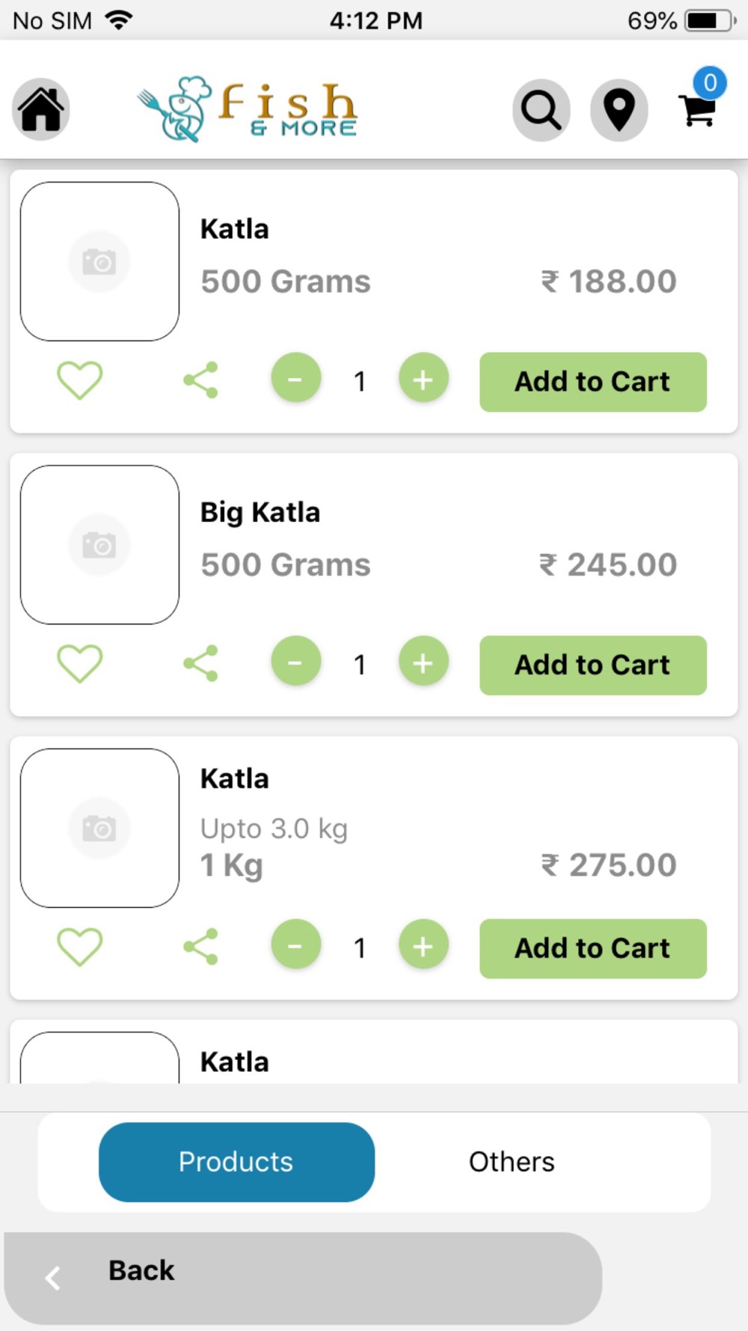Image resolution: width=748 pixels, height=1331 pixels.
Task: Increase quantity of Katla ₹188.00 item
Action: pos(423,379)
